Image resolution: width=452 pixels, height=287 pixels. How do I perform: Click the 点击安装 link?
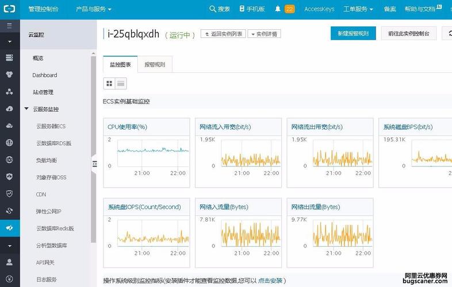tap(270, 280)
